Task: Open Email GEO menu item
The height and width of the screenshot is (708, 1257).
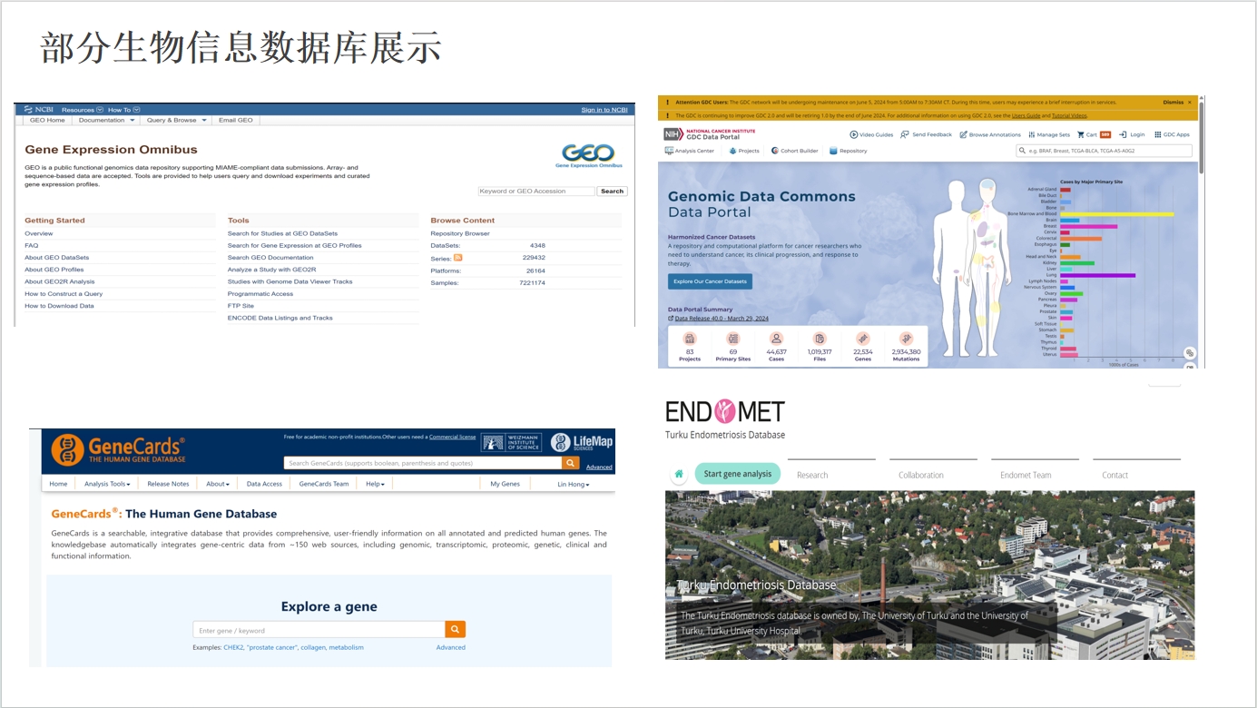Action: pyautogui.click(x=236, y=120)
